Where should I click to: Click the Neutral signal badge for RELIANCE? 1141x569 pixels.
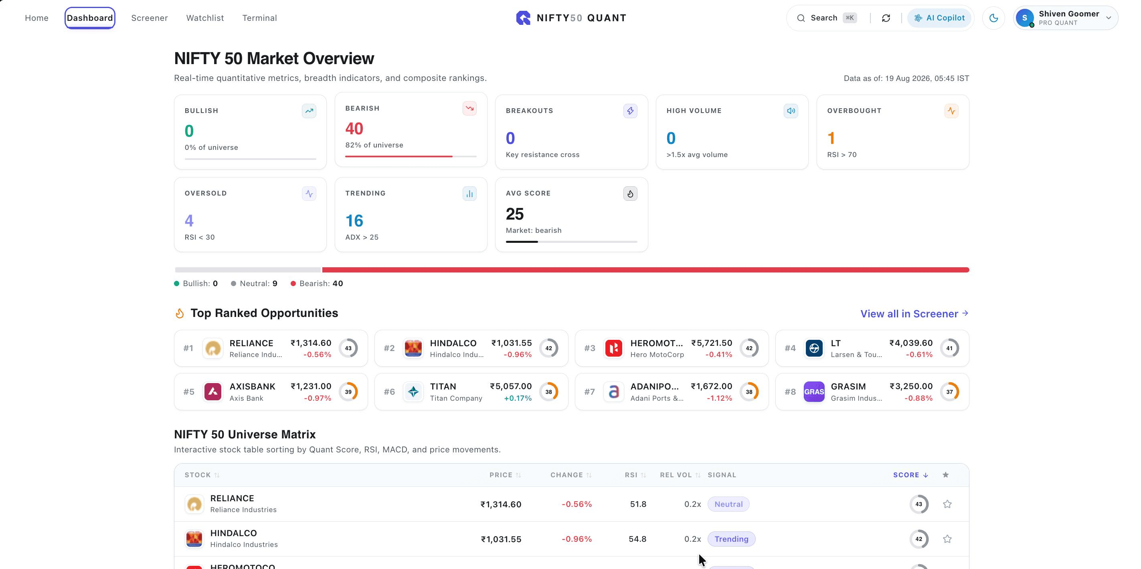(x=728, y=504)
